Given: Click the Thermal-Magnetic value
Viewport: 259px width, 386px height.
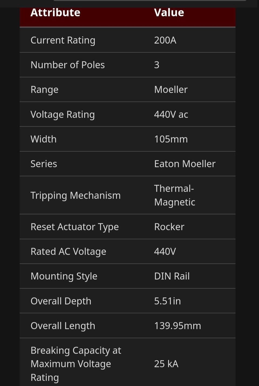Looking at the screenshot, I should tap(175, 195).
